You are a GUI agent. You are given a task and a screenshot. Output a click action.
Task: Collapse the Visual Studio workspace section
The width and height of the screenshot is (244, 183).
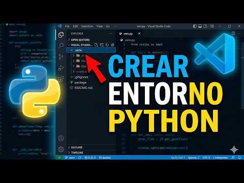tap(80, 45)
